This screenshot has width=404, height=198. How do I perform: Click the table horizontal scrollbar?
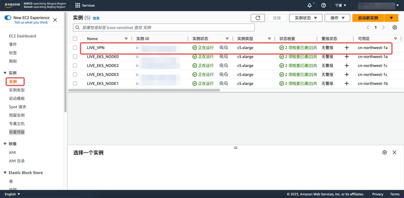[144, 90]
